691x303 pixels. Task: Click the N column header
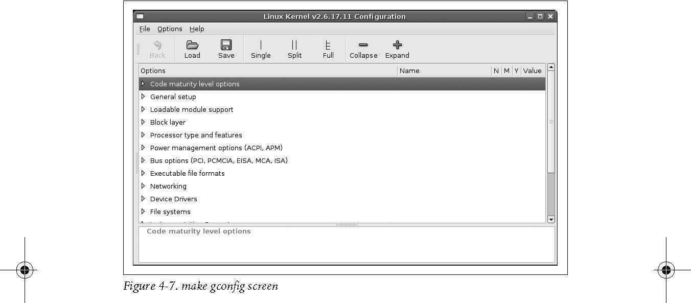pyautogui.click(x=496, y=71)
